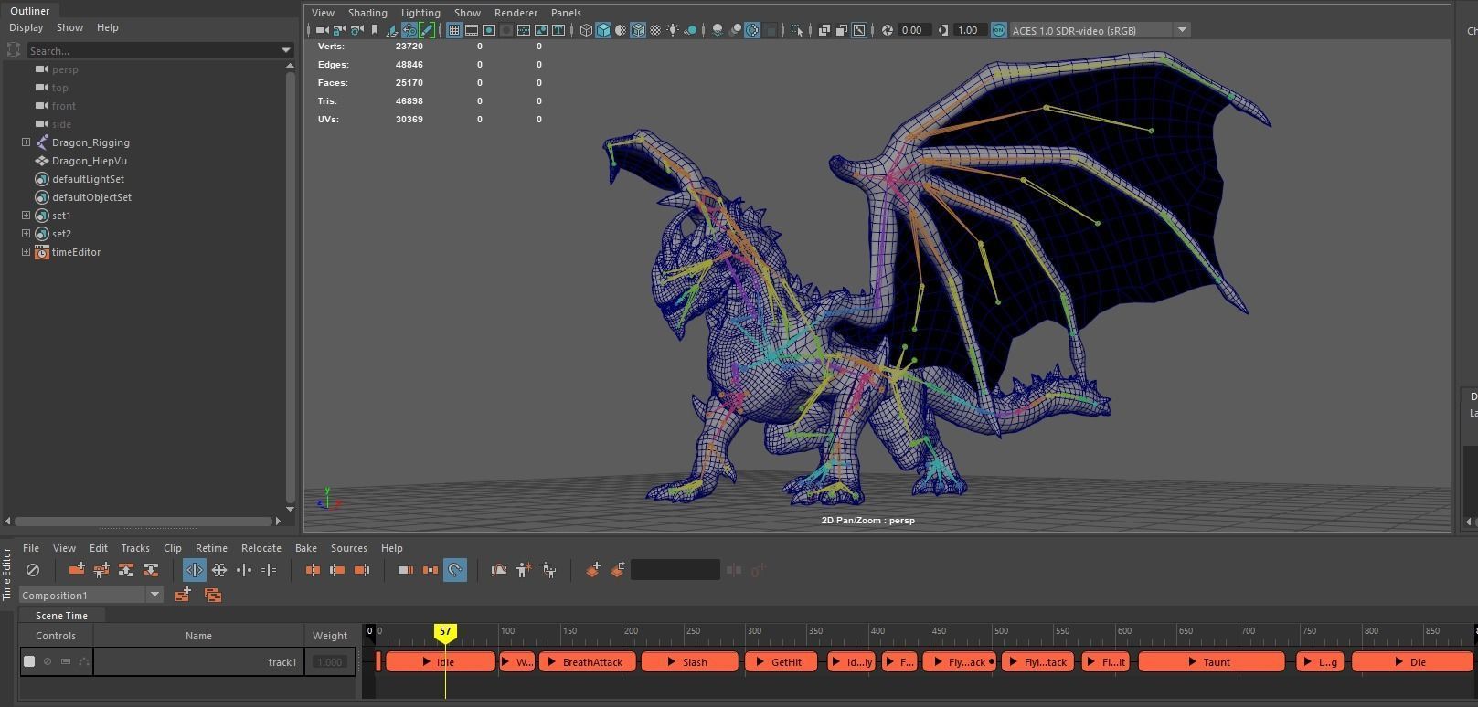
Task: Click the add animation layer icon
Action: (x=593, y=570)
